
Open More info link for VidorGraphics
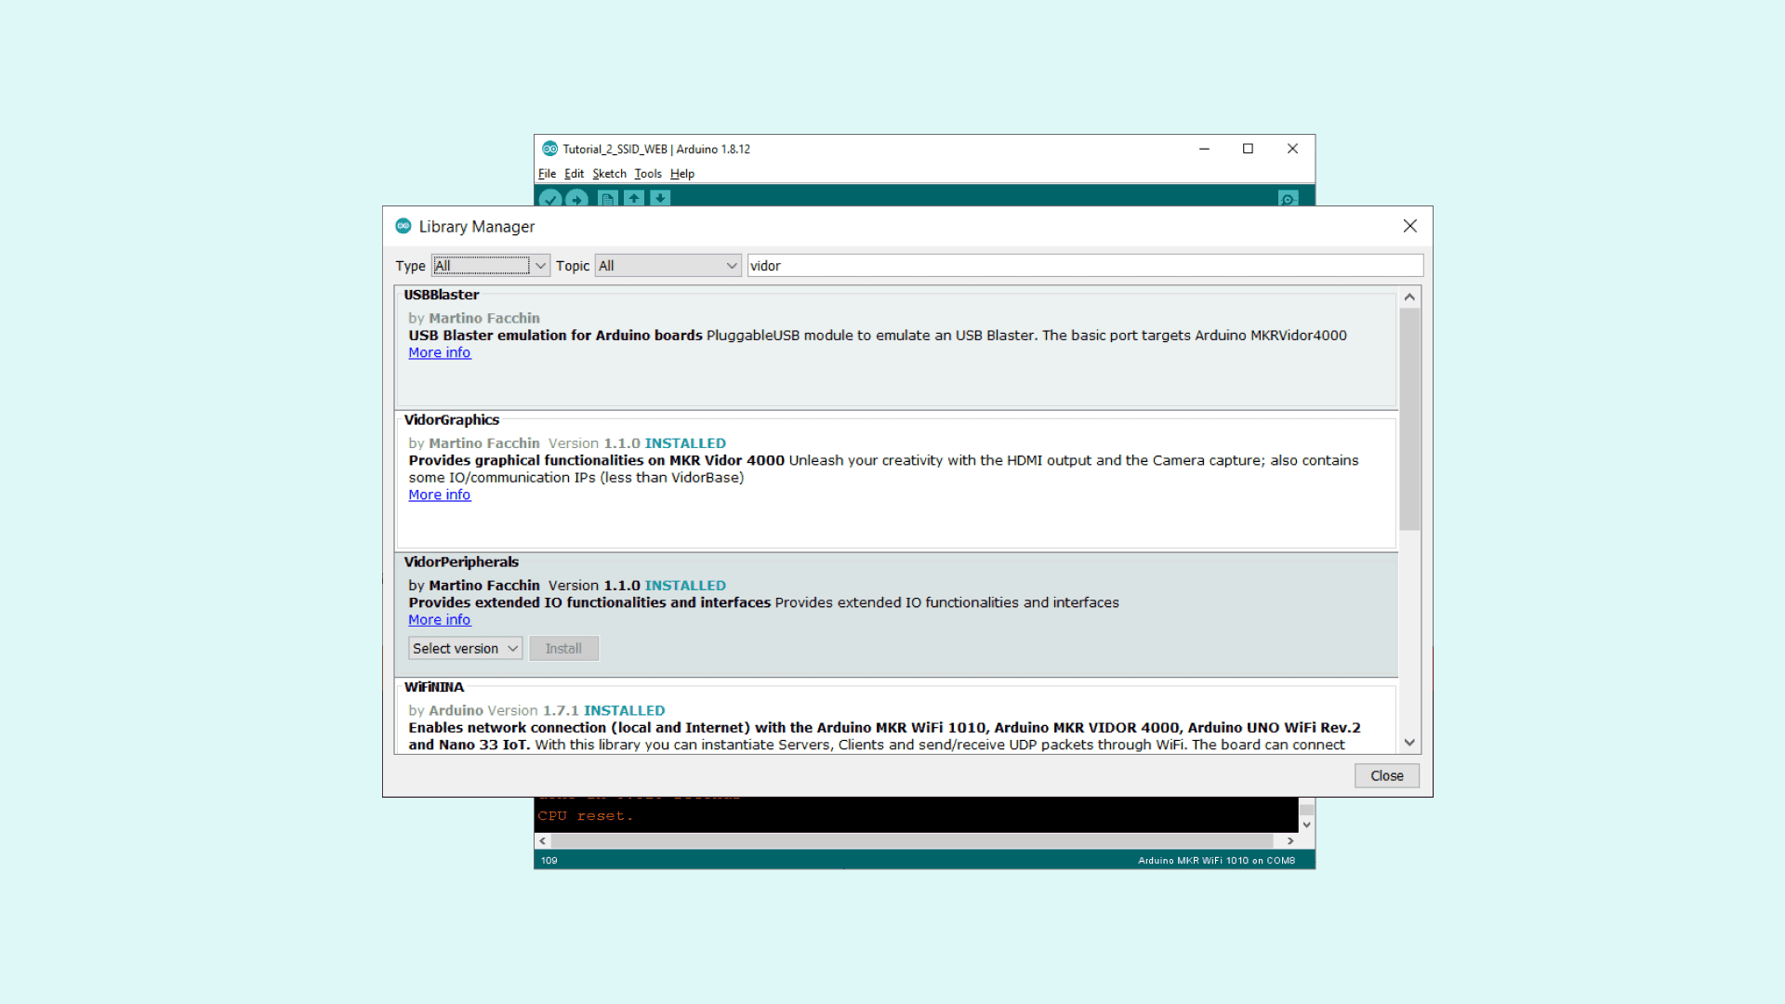tap(439, 495)
